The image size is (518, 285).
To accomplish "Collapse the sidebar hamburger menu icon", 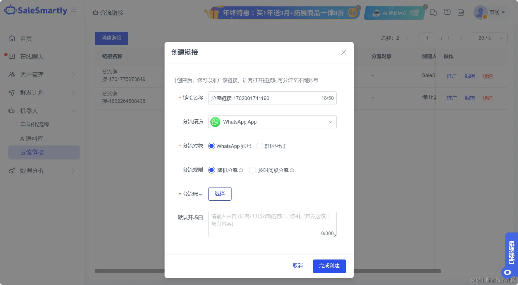I will (74, 10).
